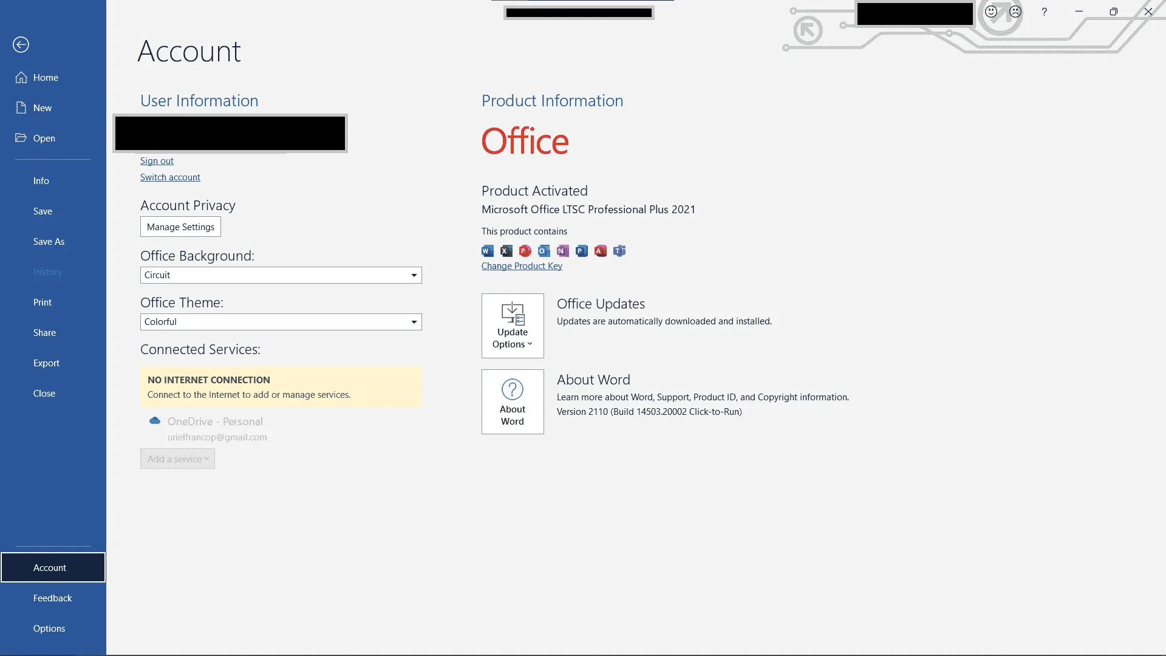Send a smile with the happy face icon
Image resolution: width=1166 pixels, height=656 pixels.
point(991,12)
